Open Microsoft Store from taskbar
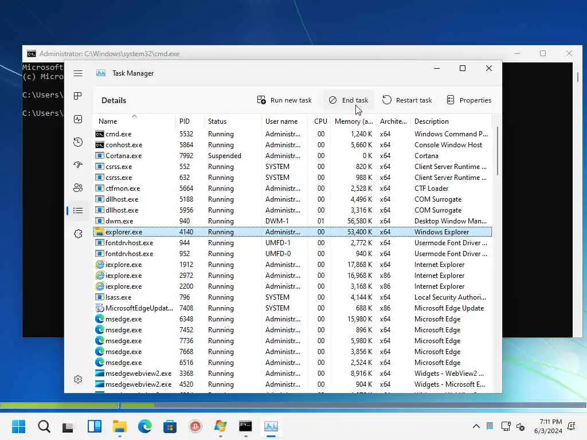Screen dimensions: 587x440 170,426
